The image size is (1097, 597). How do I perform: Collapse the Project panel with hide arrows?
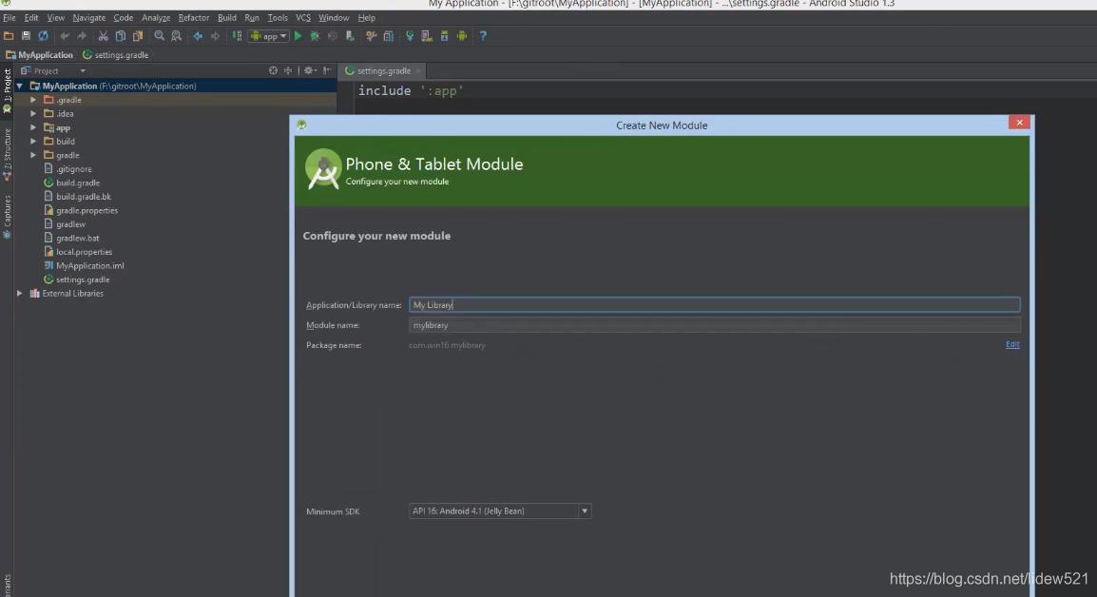click(327, 70)
